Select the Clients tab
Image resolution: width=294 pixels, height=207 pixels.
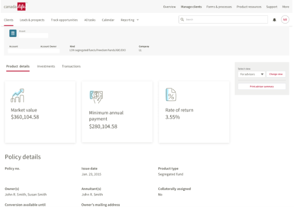coord(9,20)
